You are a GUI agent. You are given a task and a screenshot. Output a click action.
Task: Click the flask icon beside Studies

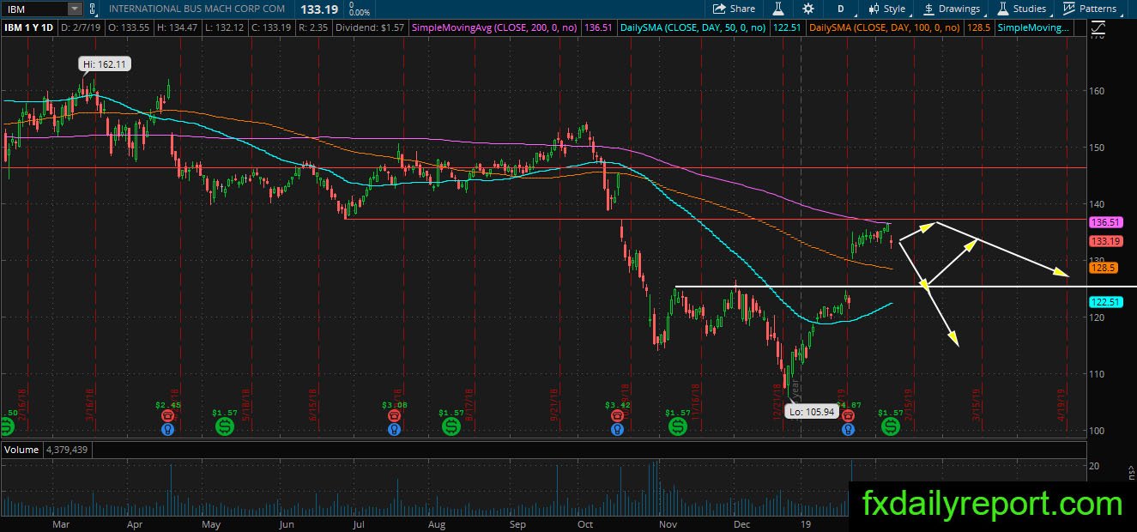click(x=1003, y=9)
